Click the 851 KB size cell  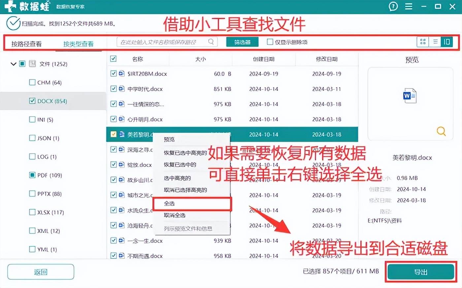[222, 89]
